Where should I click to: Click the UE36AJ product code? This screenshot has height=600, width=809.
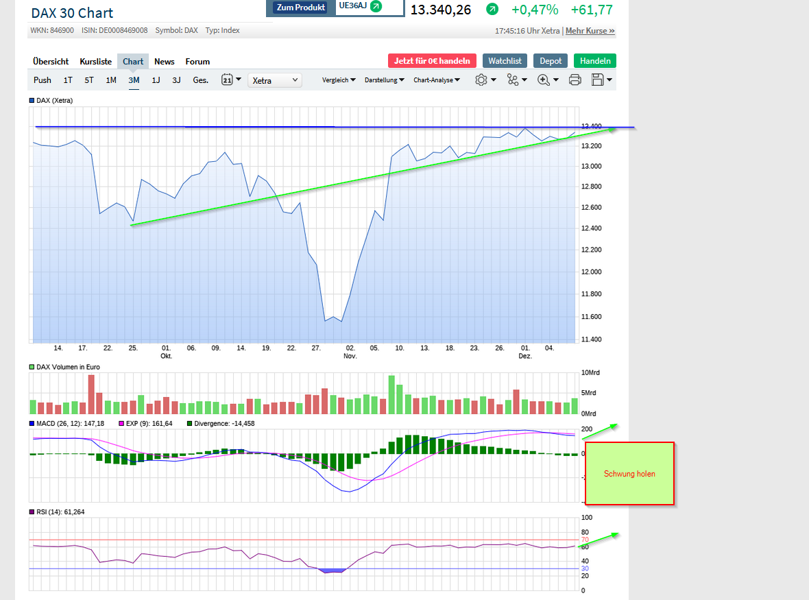(x=353, y=5)
